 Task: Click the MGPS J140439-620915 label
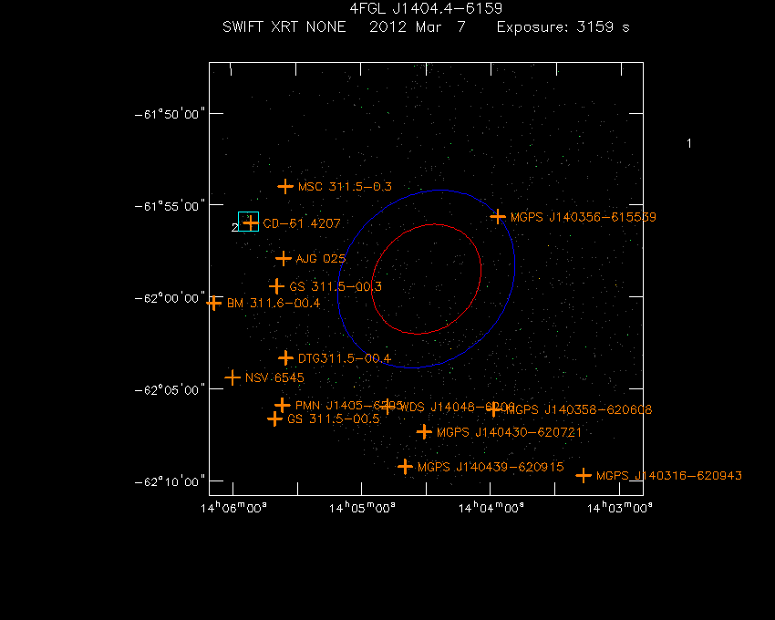pyautogui.click(x=491, y=467)
